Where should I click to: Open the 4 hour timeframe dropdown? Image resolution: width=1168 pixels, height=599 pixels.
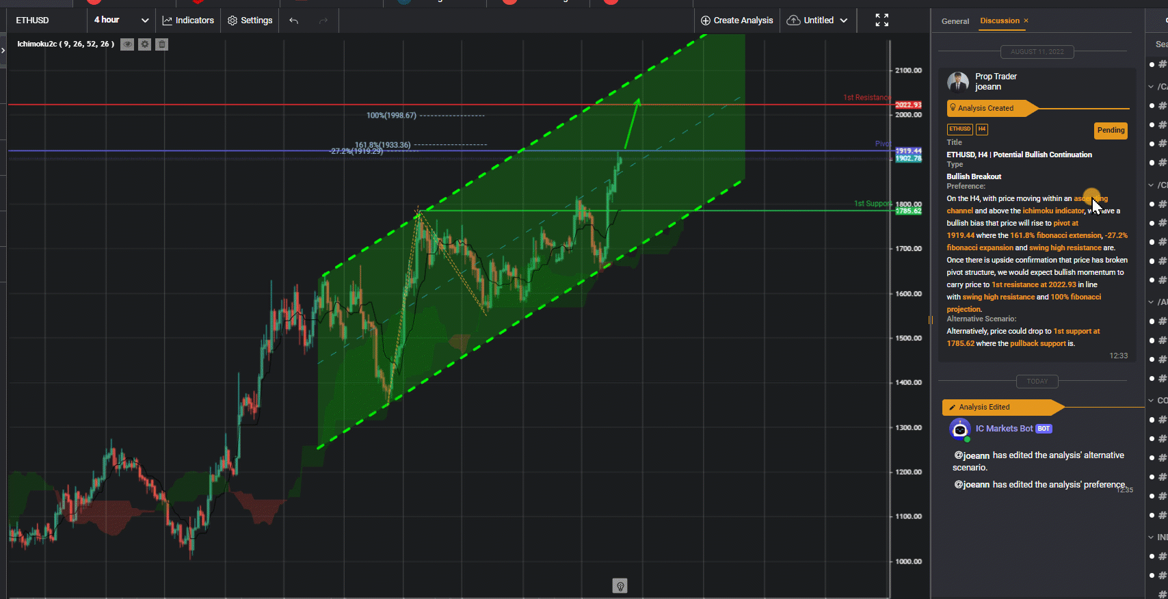121,21
